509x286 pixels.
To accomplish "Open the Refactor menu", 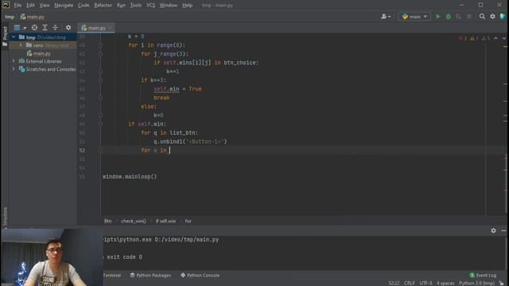I will click(x=103, y=6).
